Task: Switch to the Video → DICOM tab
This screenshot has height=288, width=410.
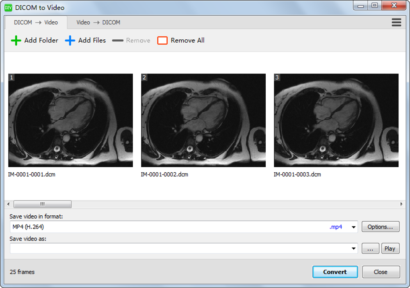Action: (x=98, y=22)
